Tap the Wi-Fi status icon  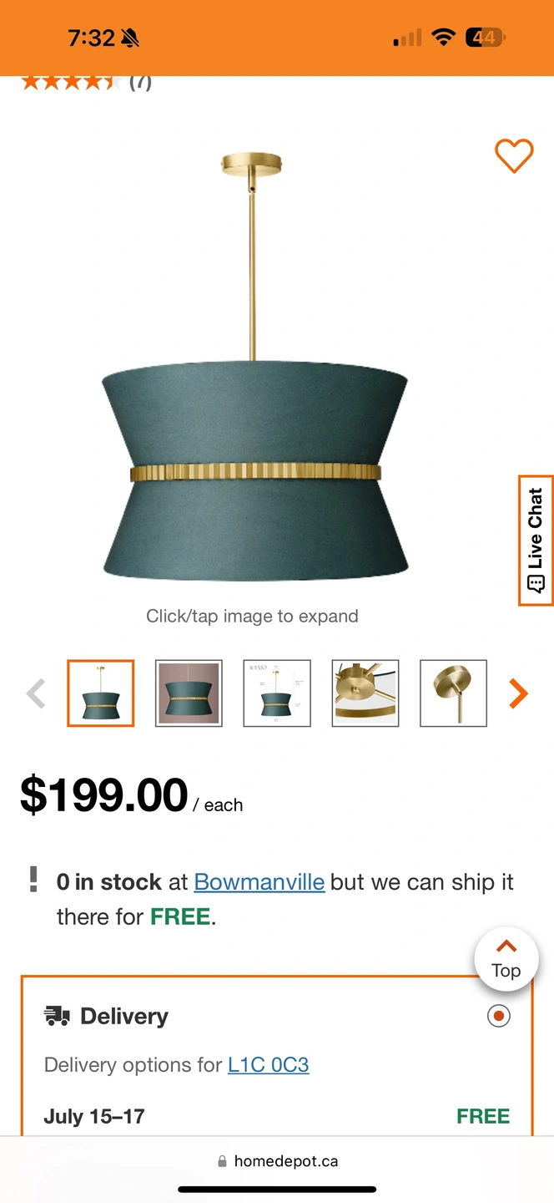pos(444,38)
